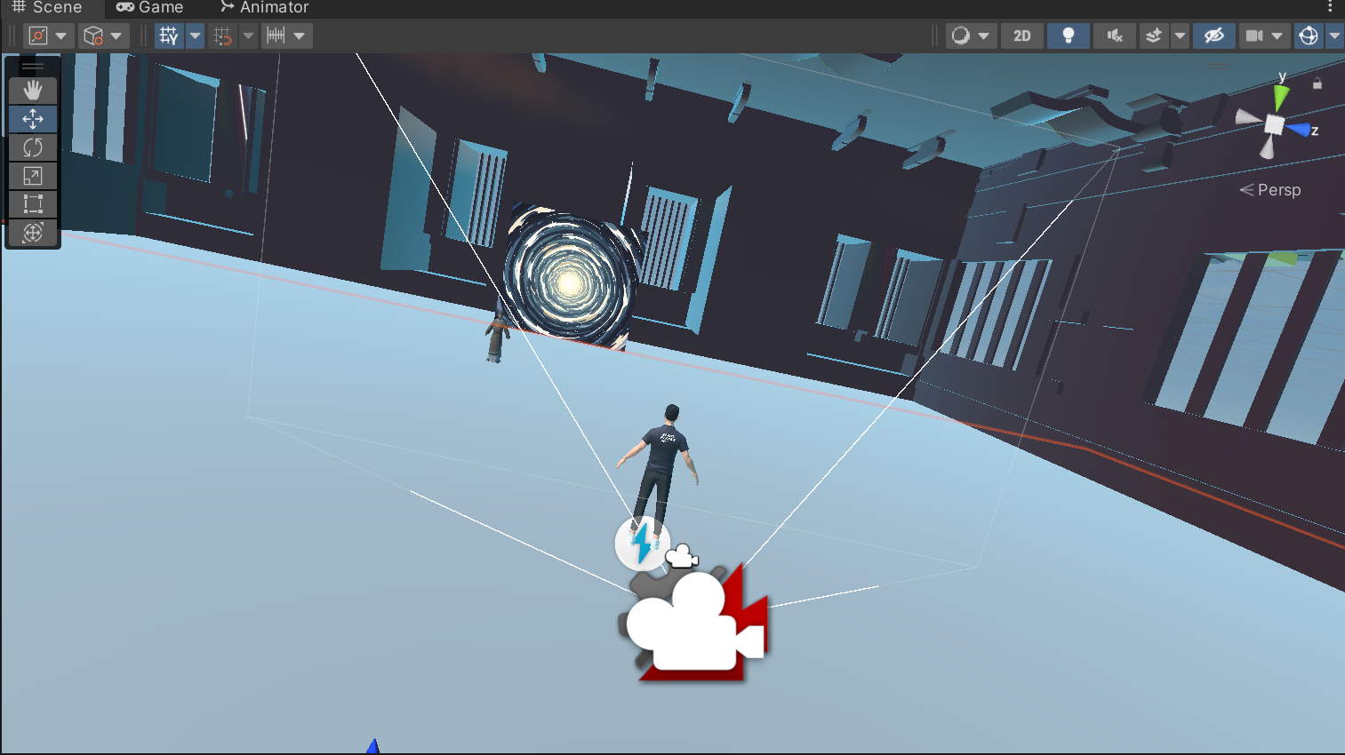Image resolution: width=1345 pixels, height=755 pixels.
Task: Open the three-dot window options menu
Action: (1331, 7)
